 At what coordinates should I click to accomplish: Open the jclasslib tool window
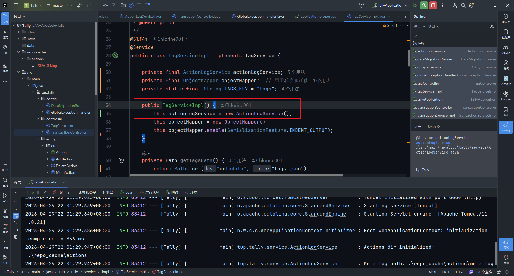click(x=506, y=80)
